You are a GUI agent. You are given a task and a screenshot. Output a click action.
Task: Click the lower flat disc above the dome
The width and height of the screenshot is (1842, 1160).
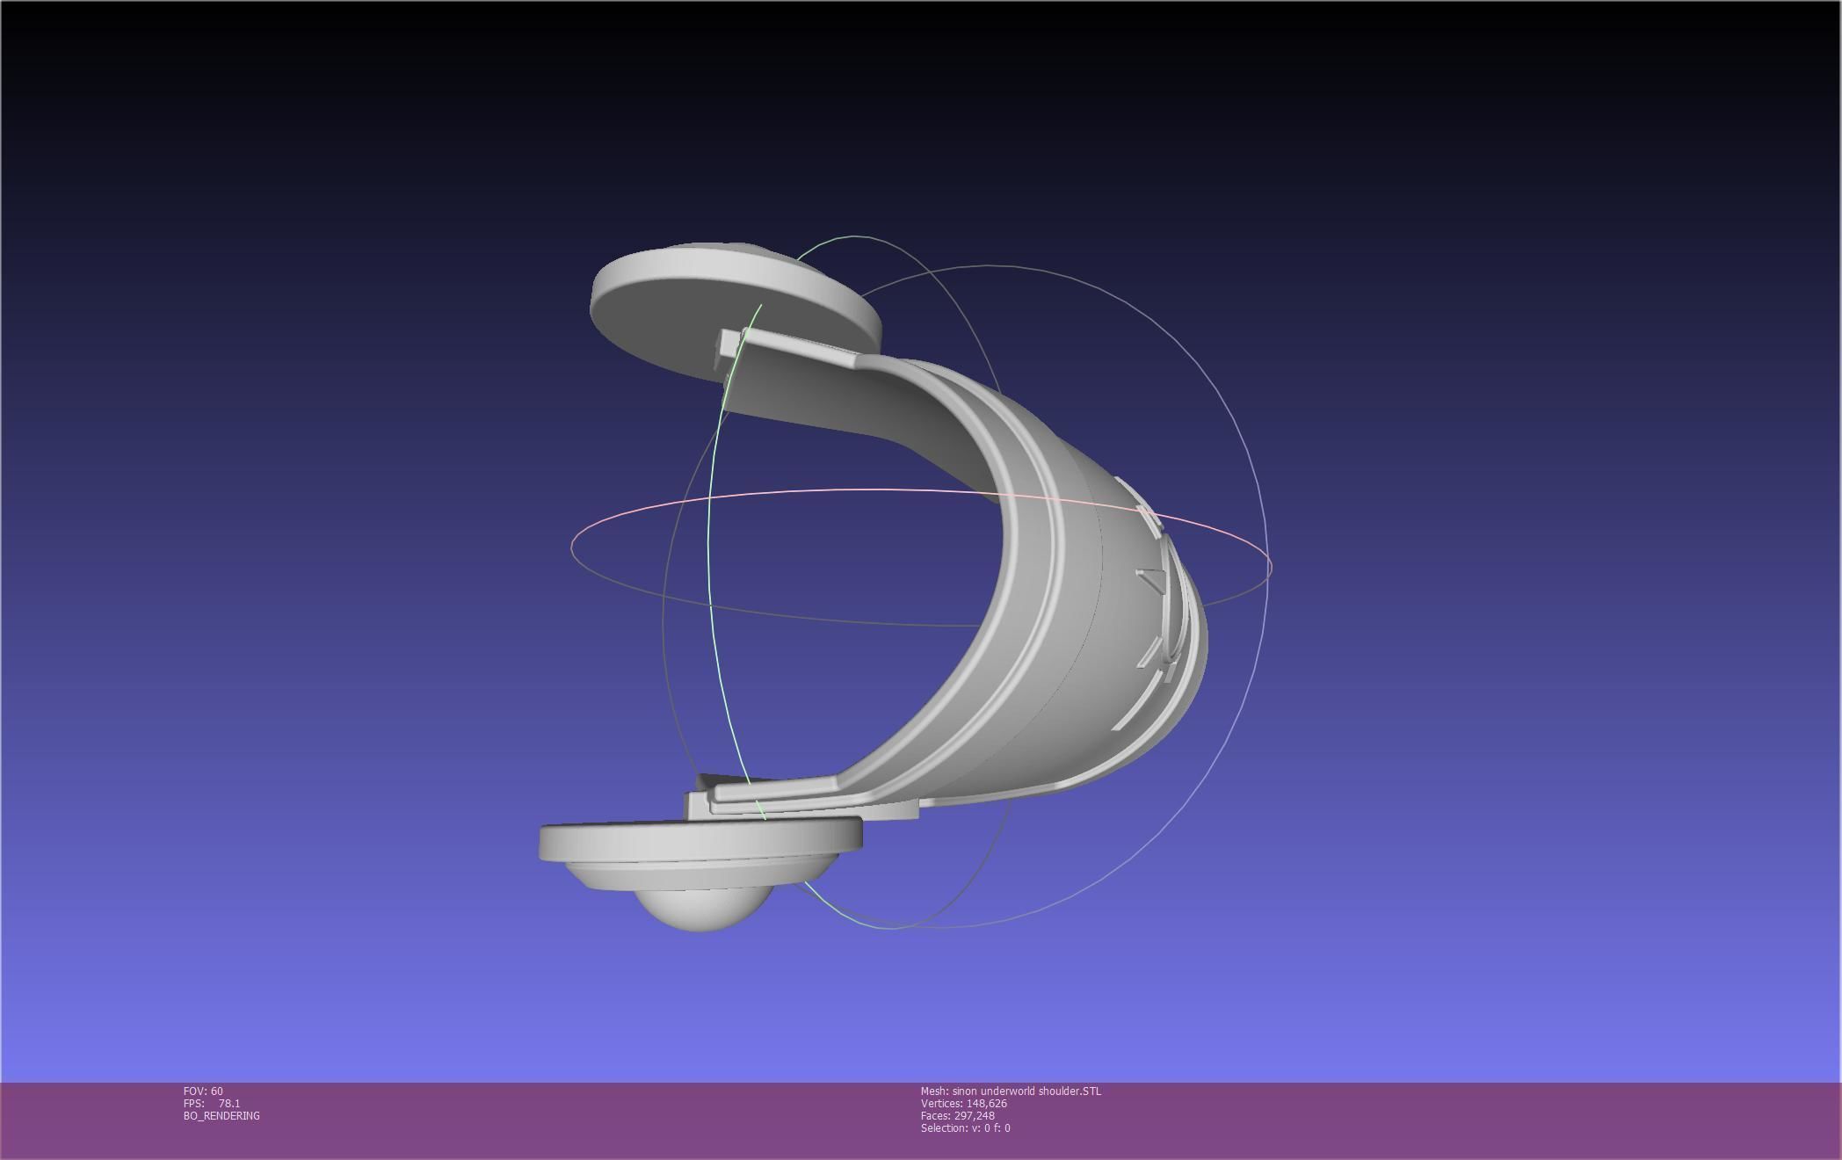[694, 844]
